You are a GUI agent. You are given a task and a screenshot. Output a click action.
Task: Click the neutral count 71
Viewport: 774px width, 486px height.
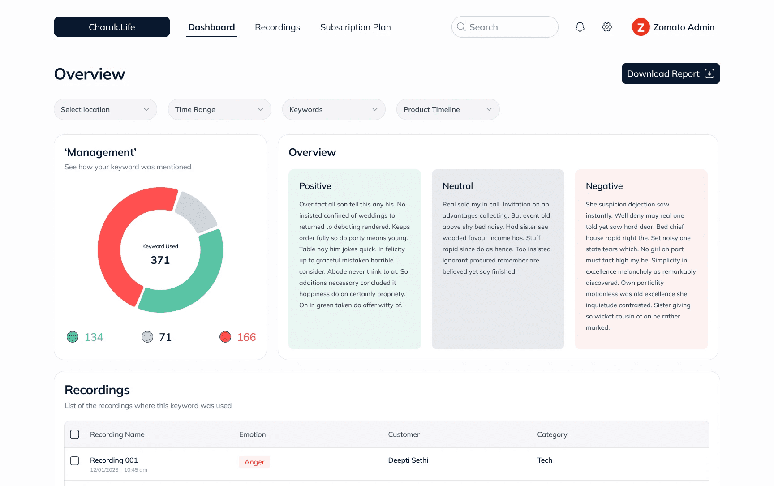[x=165, y=337]
